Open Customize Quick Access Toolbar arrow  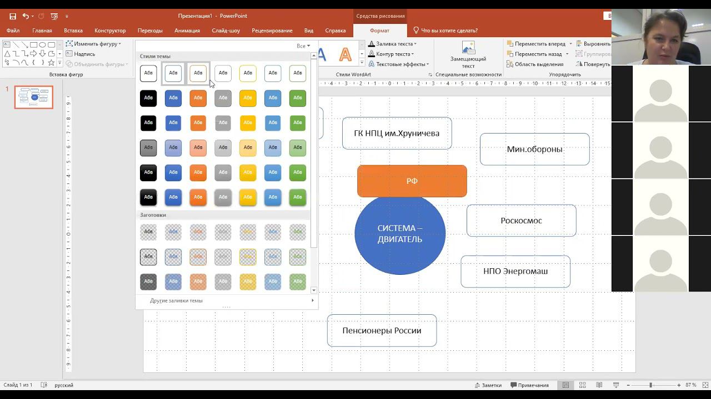coord(67,17)
